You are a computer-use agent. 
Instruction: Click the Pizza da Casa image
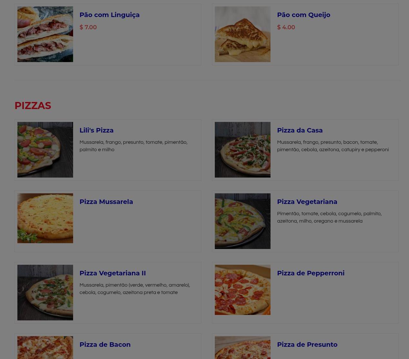(x=243, y=150)
